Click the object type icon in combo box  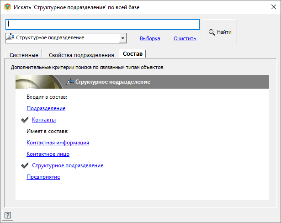click(x=11, y=38)
